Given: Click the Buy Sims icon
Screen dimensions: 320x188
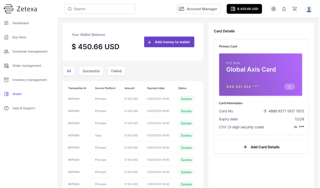Looking at the screenshot, I should click(6, 37).
